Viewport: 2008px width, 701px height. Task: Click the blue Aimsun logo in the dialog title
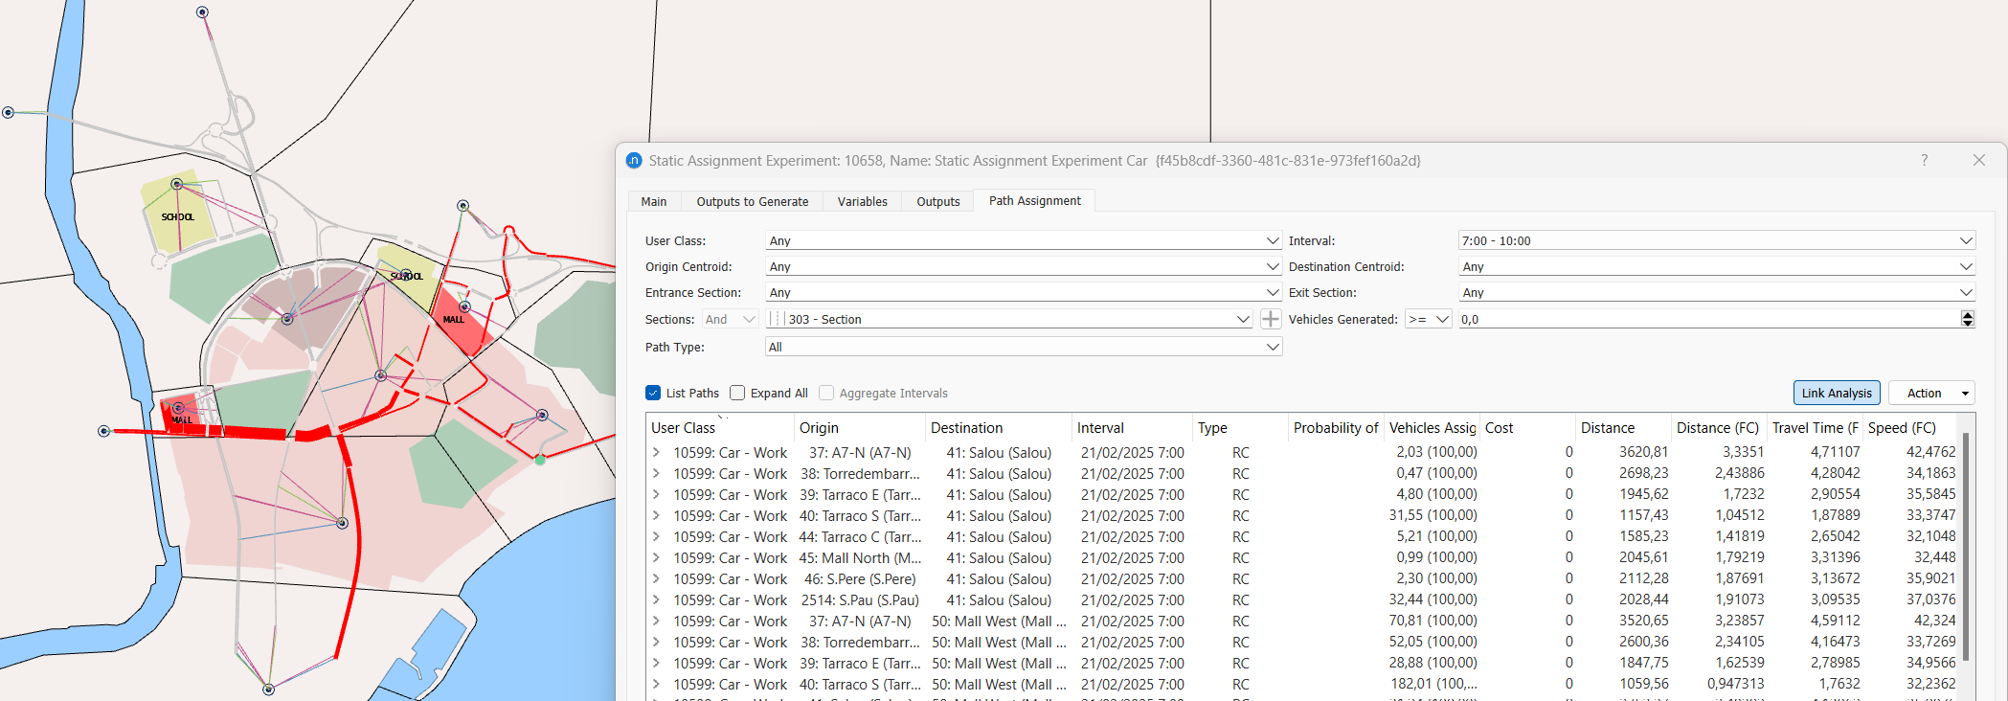(634, 161)
